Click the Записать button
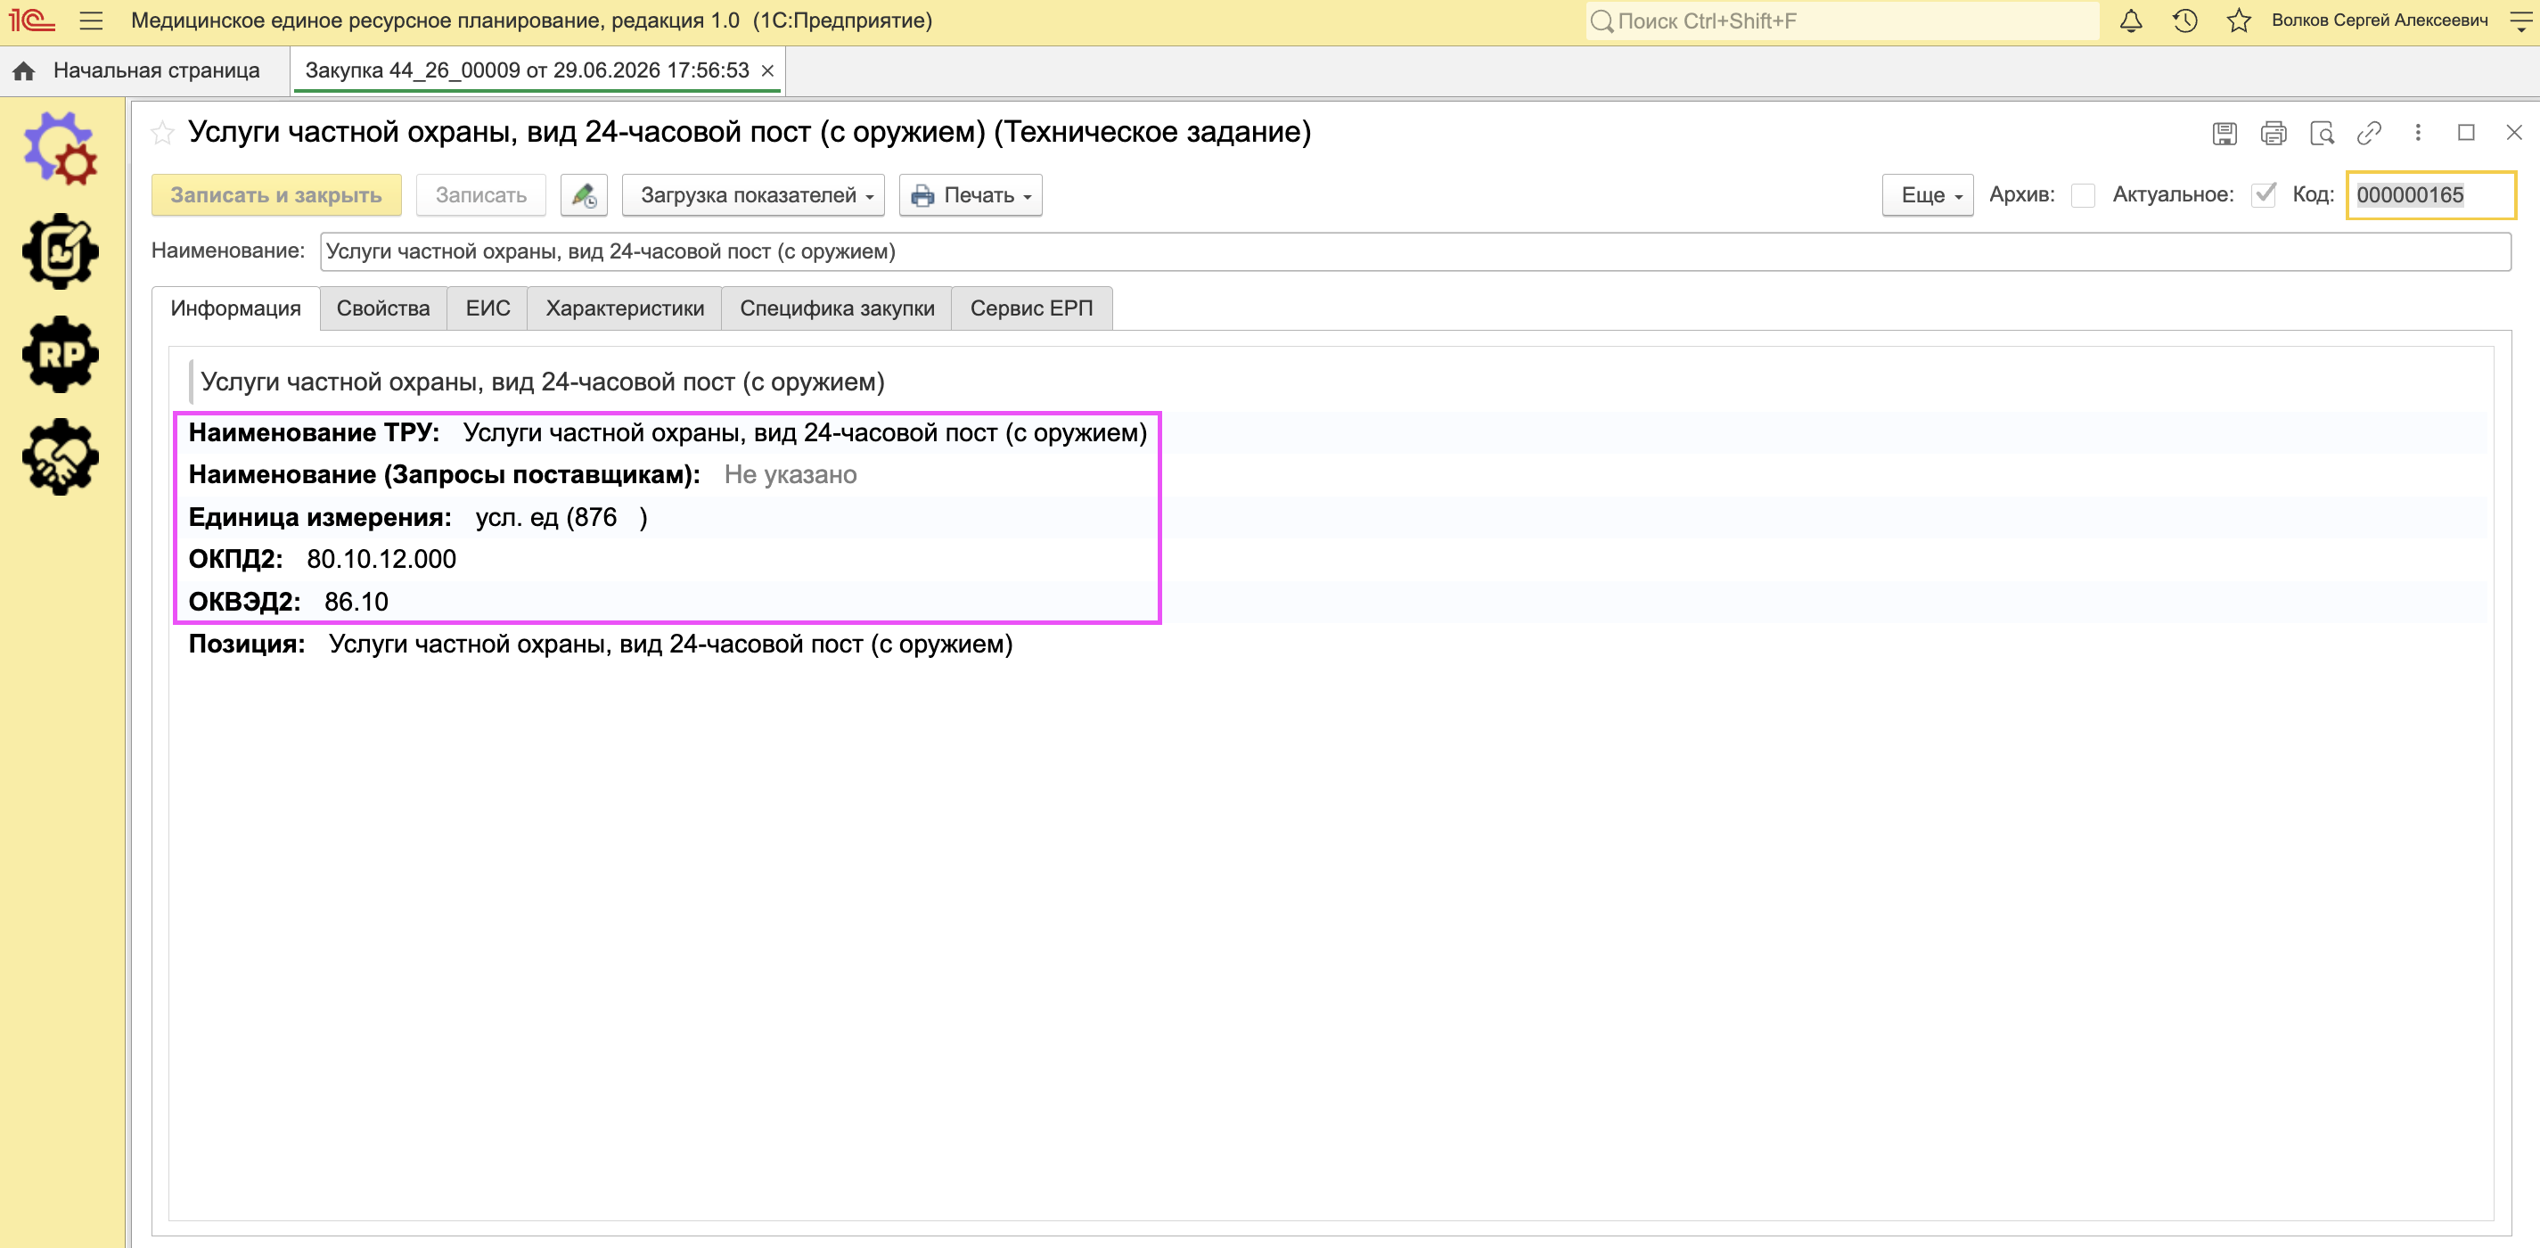The image size is (2540, 1248). [481, 195]
